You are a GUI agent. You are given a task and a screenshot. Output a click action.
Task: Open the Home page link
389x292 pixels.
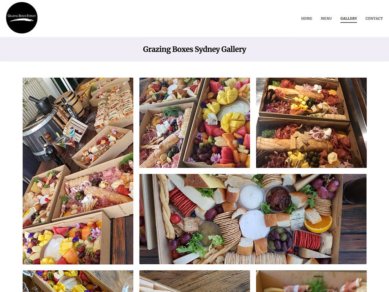(x=307, y=18)
